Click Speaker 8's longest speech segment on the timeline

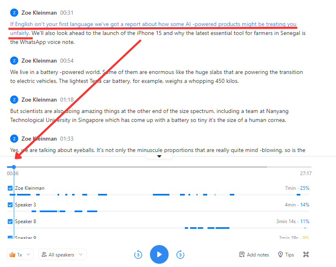223,228
